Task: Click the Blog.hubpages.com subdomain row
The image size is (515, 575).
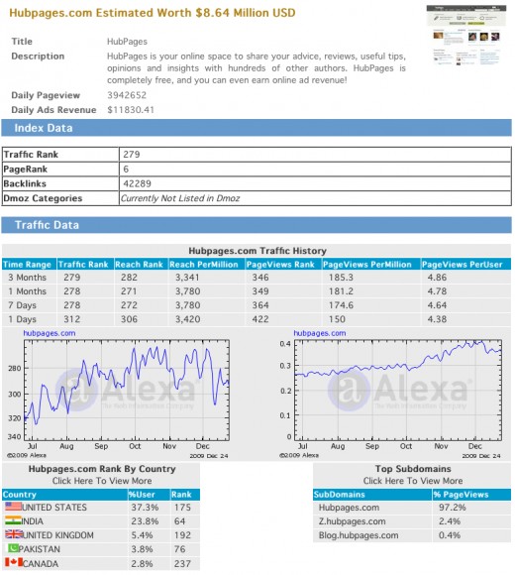Action: (x=412, y=535)
